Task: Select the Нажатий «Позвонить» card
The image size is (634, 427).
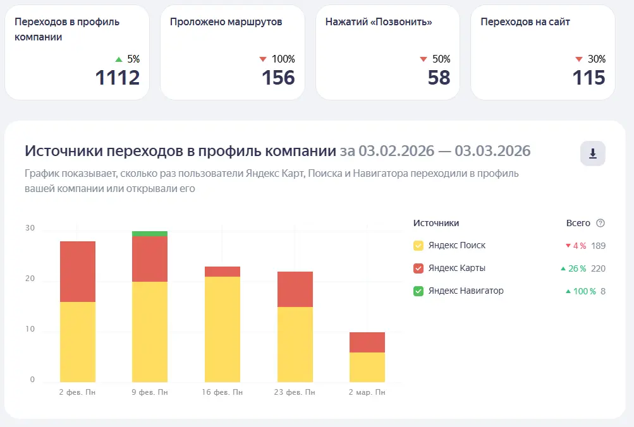Action: (387, 52)
